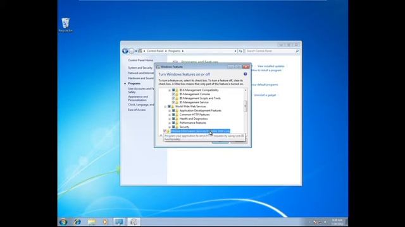Open recent pages dropdown beside Forward arrow
This screenshot has height=227, width=405.
(136, 51)
